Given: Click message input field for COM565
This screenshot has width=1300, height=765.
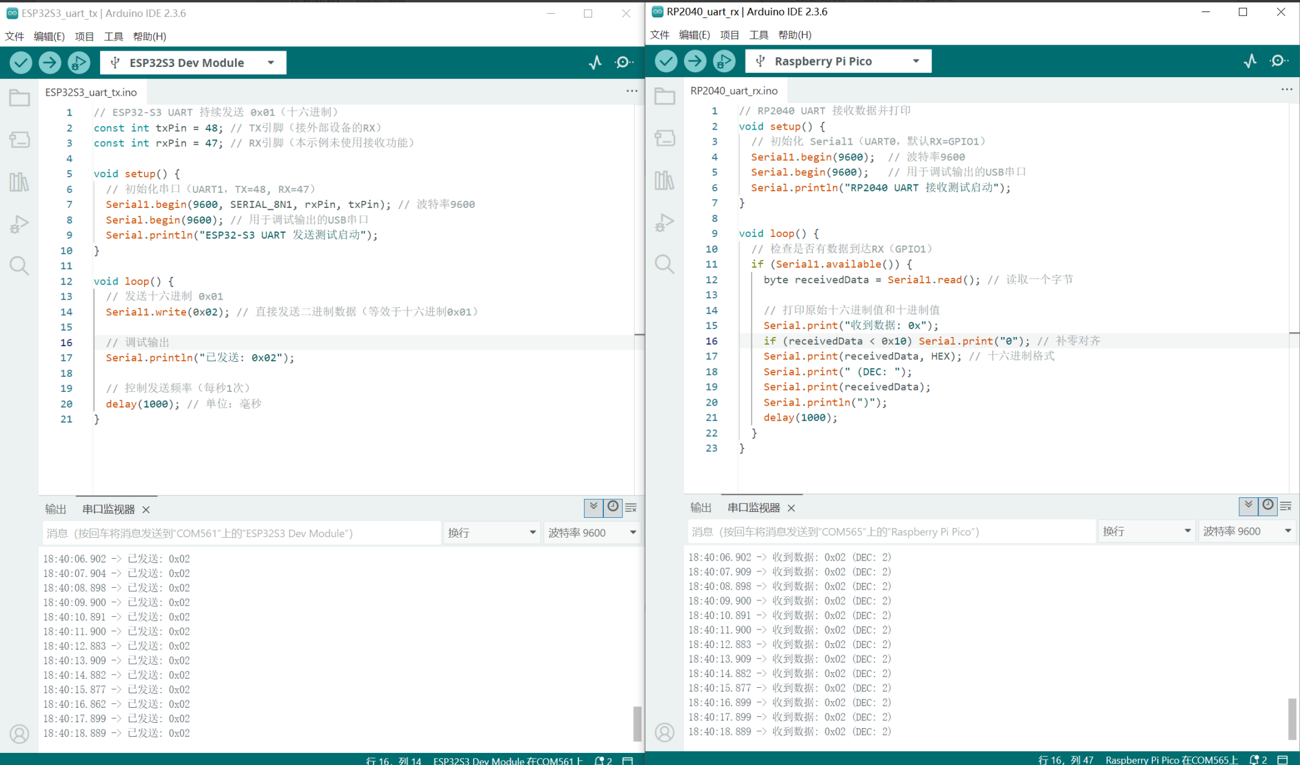Looking at the screenshot, I should [x=891, y=532].
